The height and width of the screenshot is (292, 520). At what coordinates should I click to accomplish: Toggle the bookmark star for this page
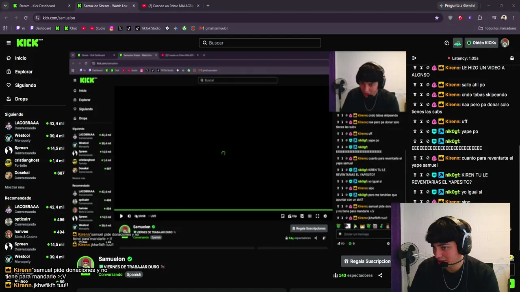pos(437,18)
